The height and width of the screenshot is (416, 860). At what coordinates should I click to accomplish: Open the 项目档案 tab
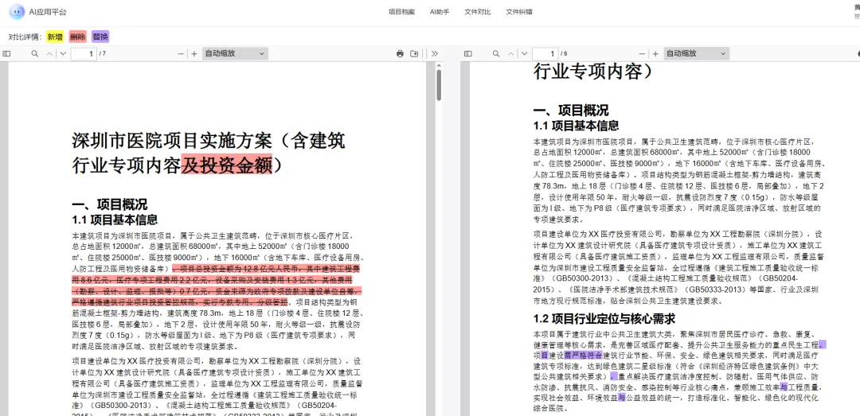[401, 12]
